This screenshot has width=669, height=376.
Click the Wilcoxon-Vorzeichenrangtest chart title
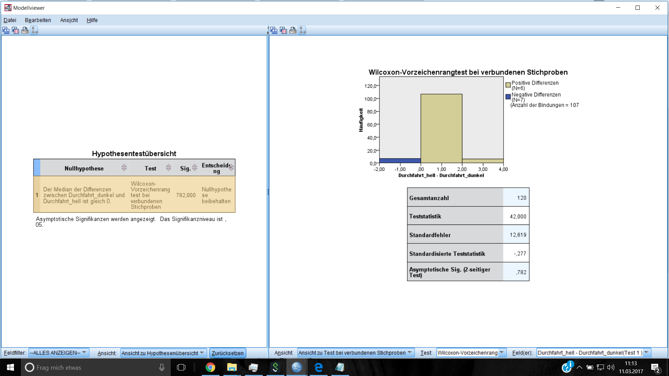pyautogui.click(x=468, y=72)
